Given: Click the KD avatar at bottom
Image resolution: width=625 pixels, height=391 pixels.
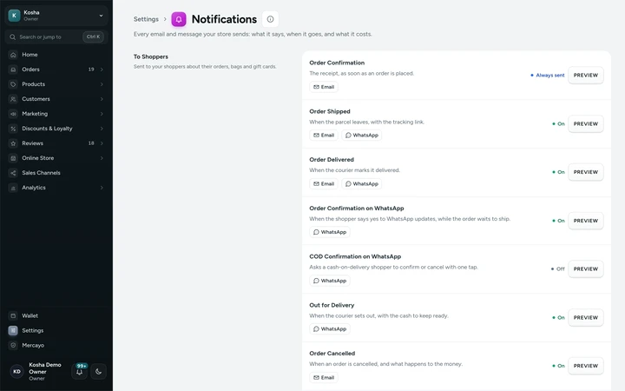Looking at the screenshot, I should [16, 372].
